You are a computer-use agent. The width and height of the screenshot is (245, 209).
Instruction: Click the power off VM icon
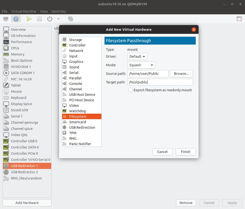pos(49,19)
